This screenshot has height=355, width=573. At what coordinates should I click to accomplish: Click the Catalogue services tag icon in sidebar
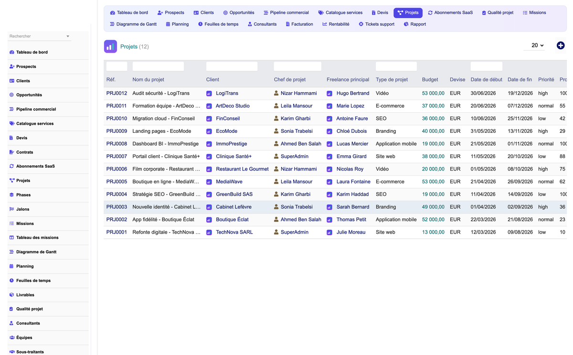pos(12,123)
